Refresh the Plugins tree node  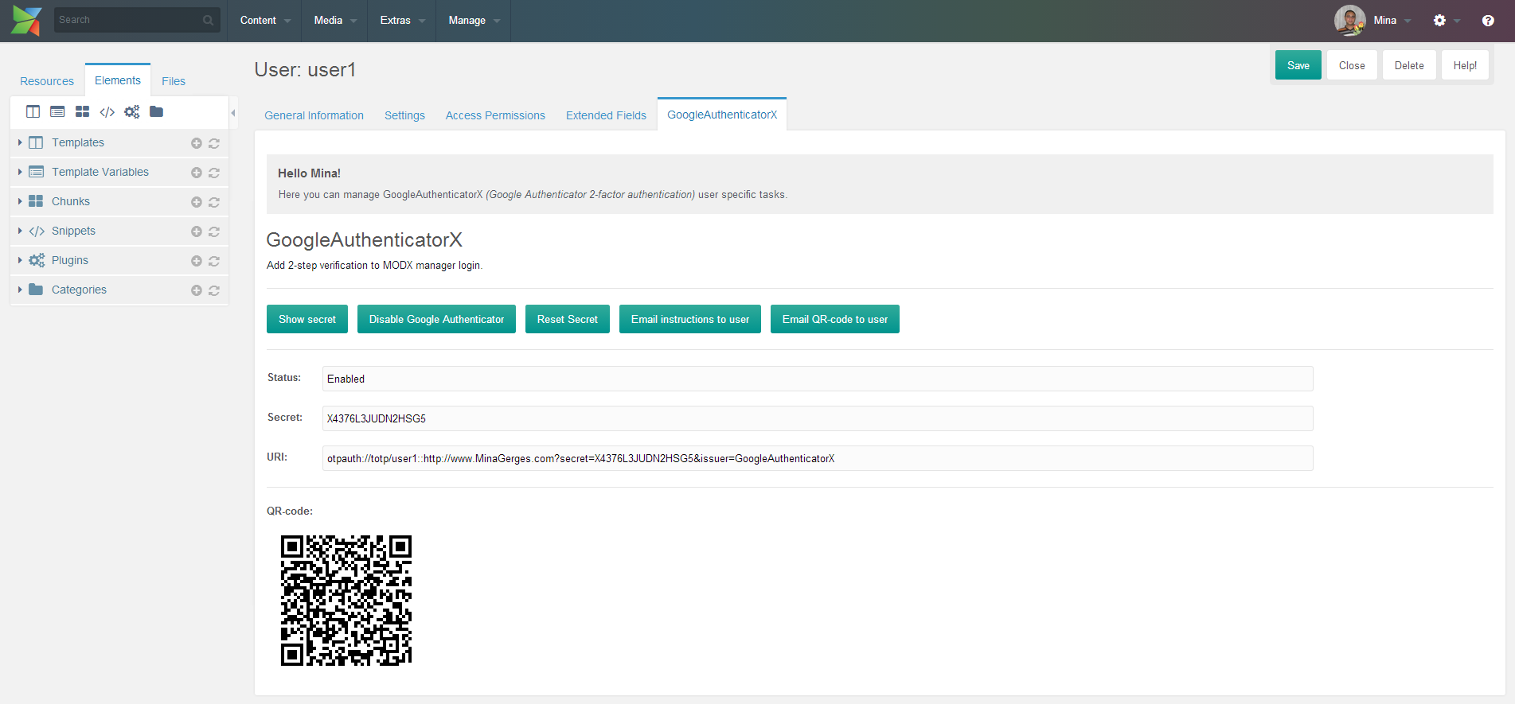coord(214,261)
